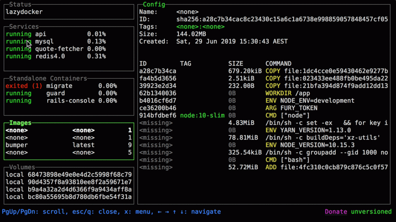Click the redis4.0 CPU value 0.31%
Image resolution: width=396 pixels, height=222 pixels.
coord(96,56)
